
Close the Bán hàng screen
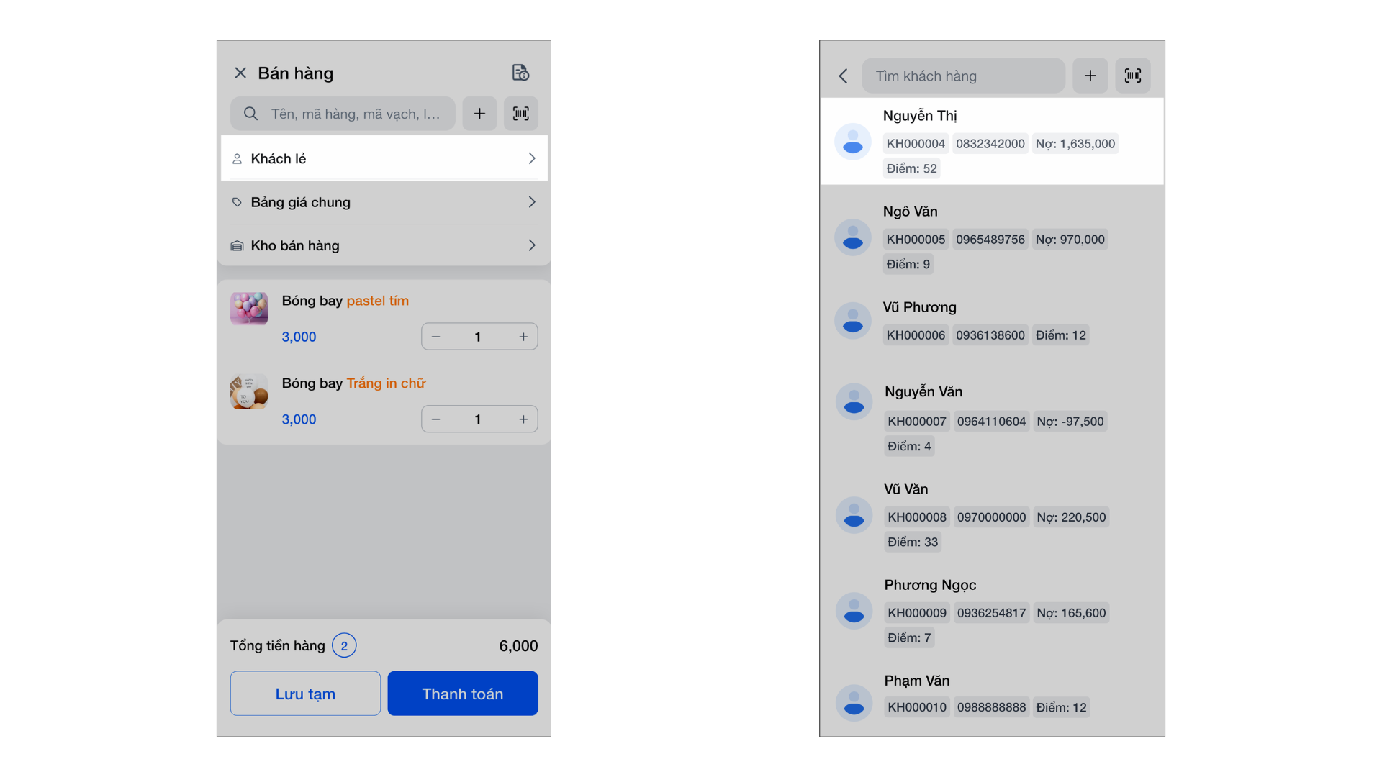pos(240,73)
